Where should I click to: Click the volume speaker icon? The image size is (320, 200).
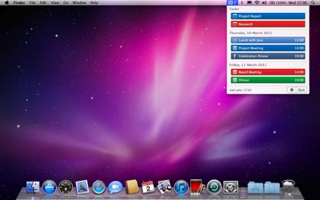tap(265, 3)
